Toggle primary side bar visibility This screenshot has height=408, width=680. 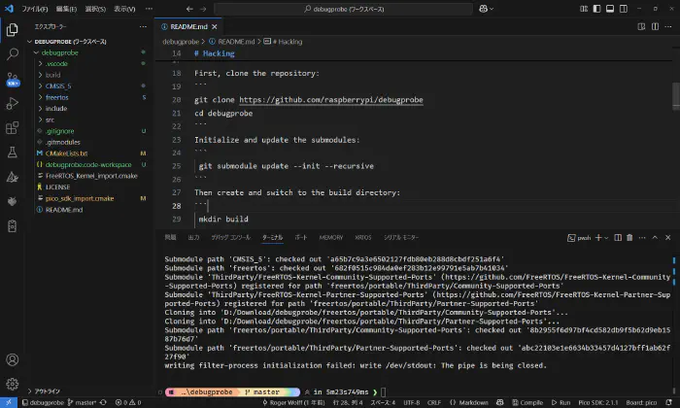point(597,9)
